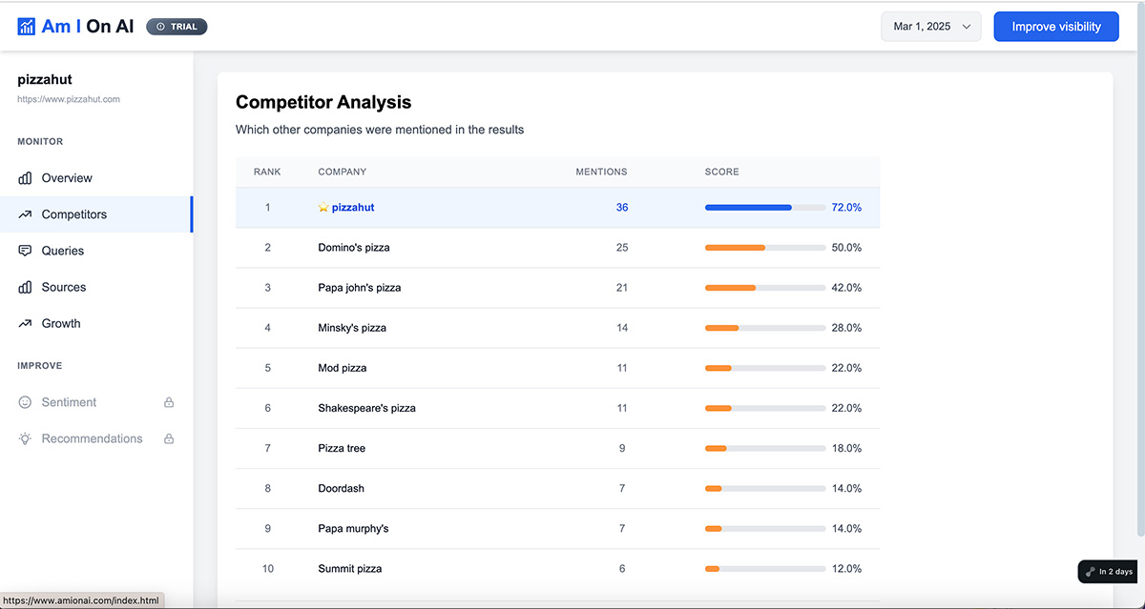This screenshot has width=1145, height=609.
Task: Select Papa murphy's in the table
Action: [353, 528]
